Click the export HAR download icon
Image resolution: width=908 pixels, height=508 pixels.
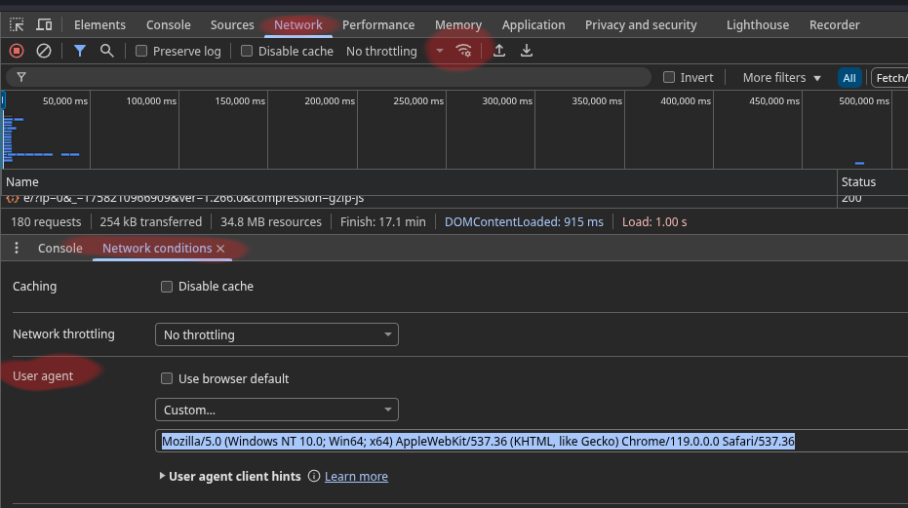pos(527,51)
